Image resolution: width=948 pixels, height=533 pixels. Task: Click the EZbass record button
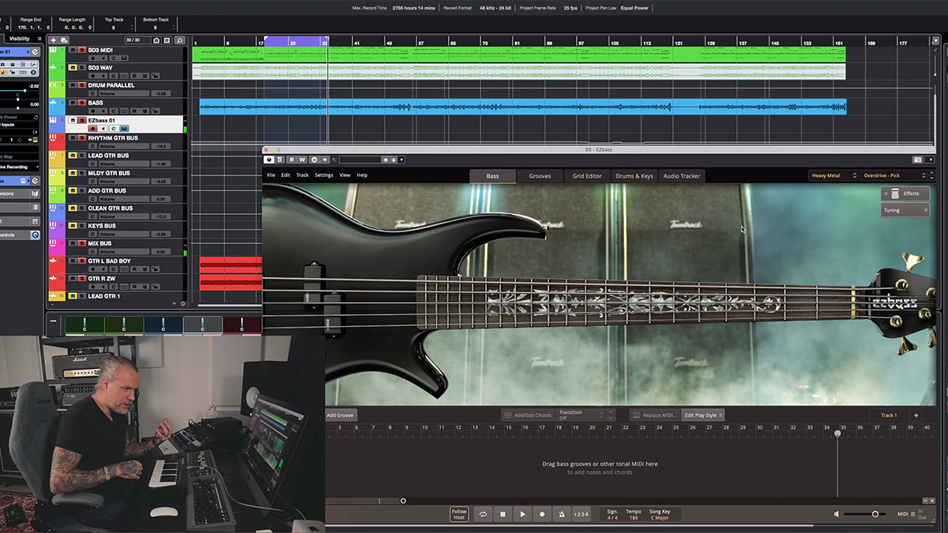[542, 514]
